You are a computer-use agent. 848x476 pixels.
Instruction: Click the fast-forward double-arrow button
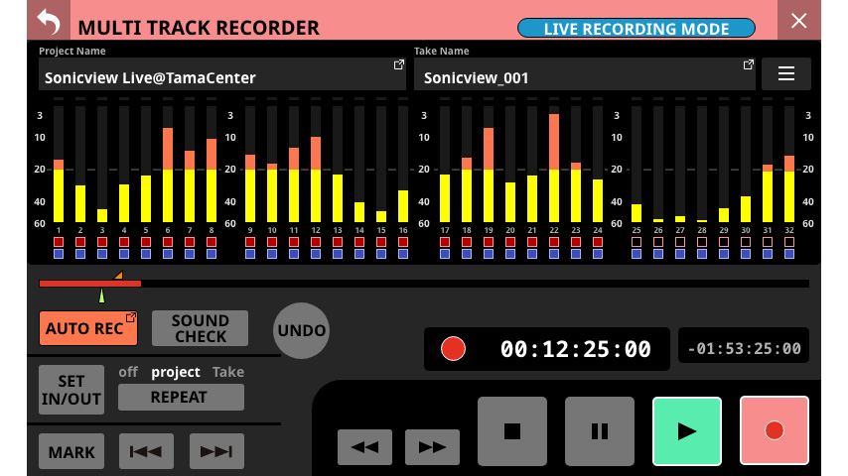click(432, 447)
